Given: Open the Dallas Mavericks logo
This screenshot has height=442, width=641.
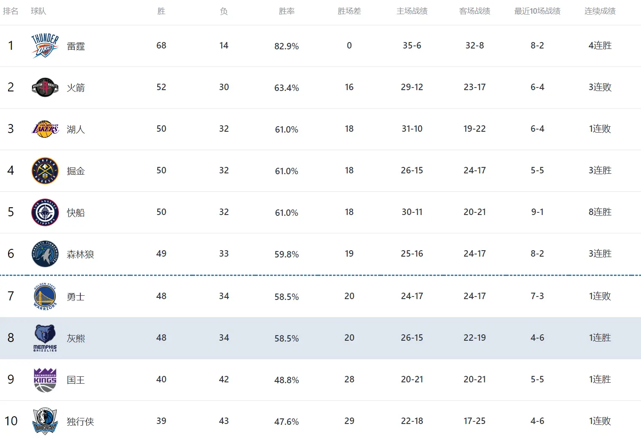Looking at the screenshot, I should click(x=45, y=421).
